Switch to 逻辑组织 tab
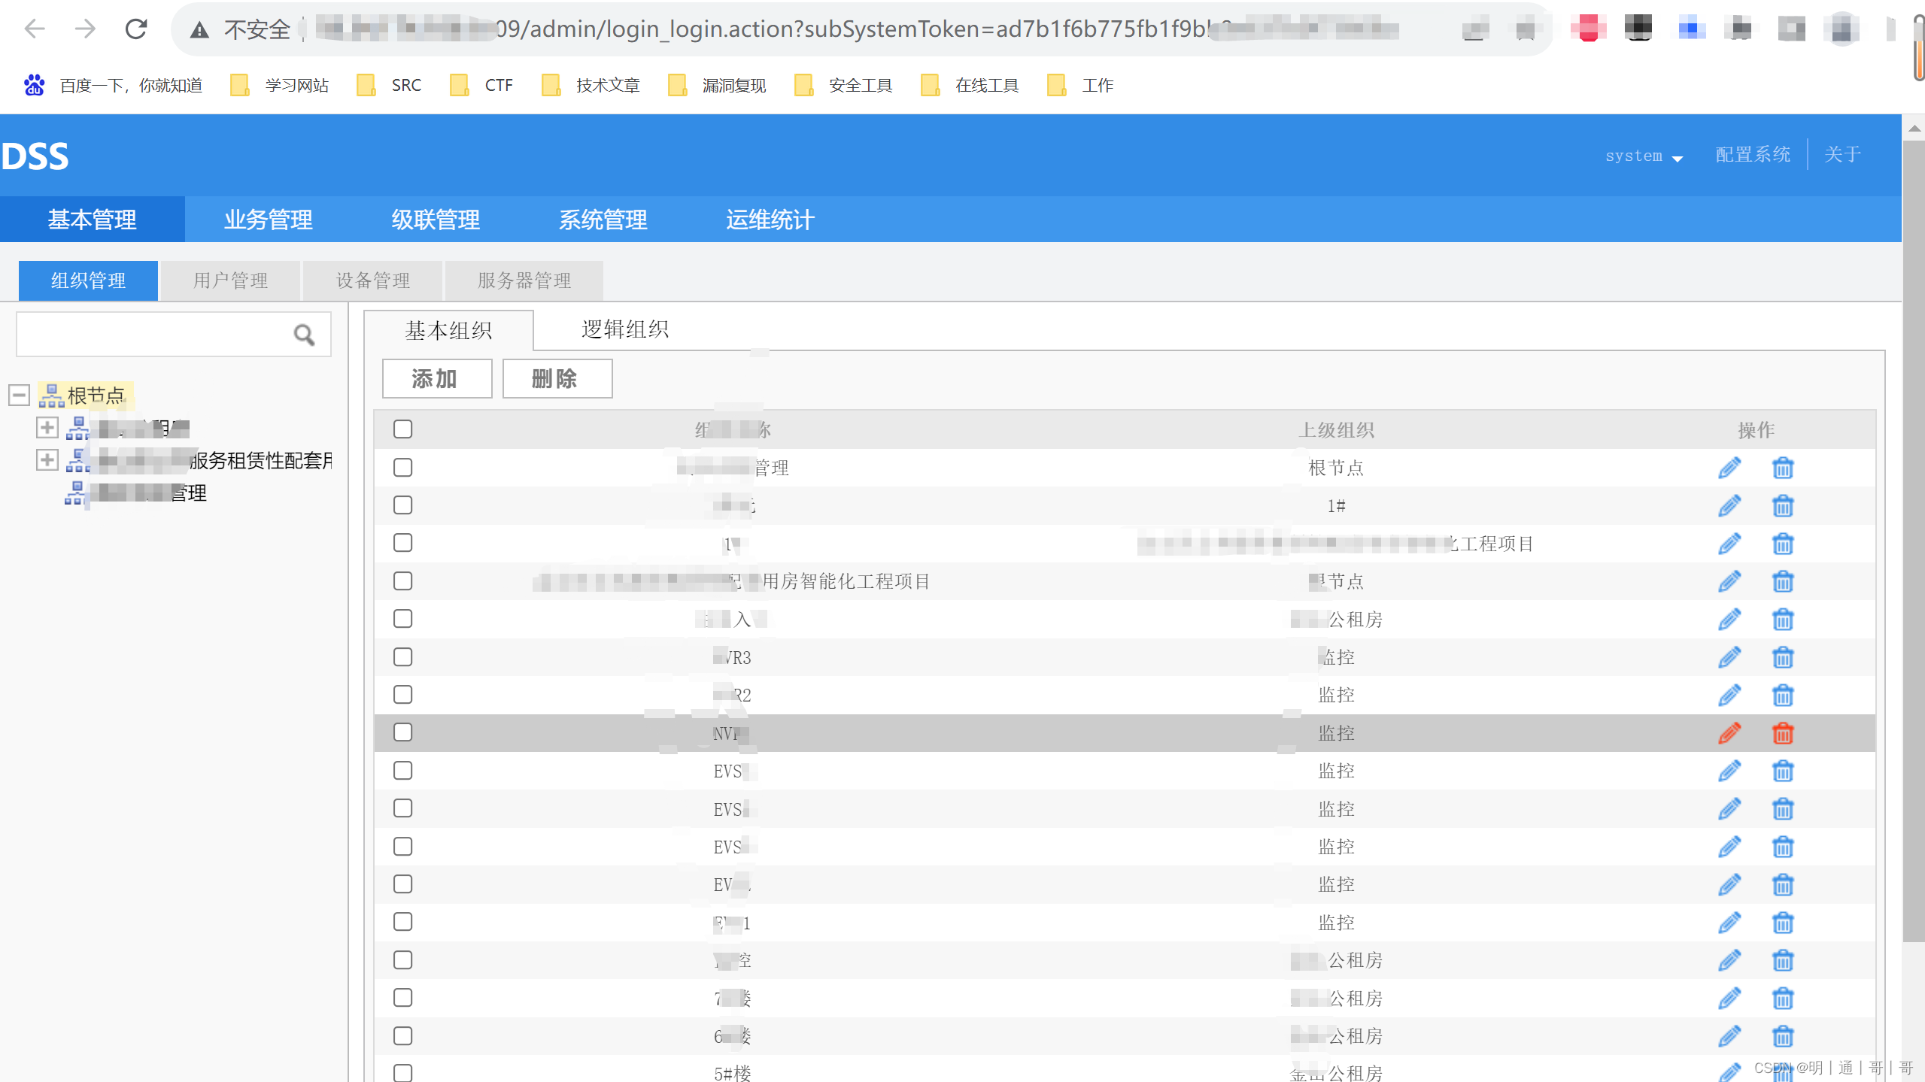This screenshot has width=1925, height=1082. point(625,329)
